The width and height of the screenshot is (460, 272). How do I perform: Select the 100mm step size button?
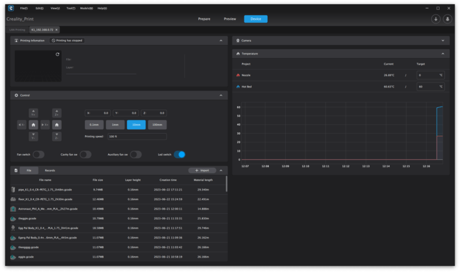click(x=157, y=125)
